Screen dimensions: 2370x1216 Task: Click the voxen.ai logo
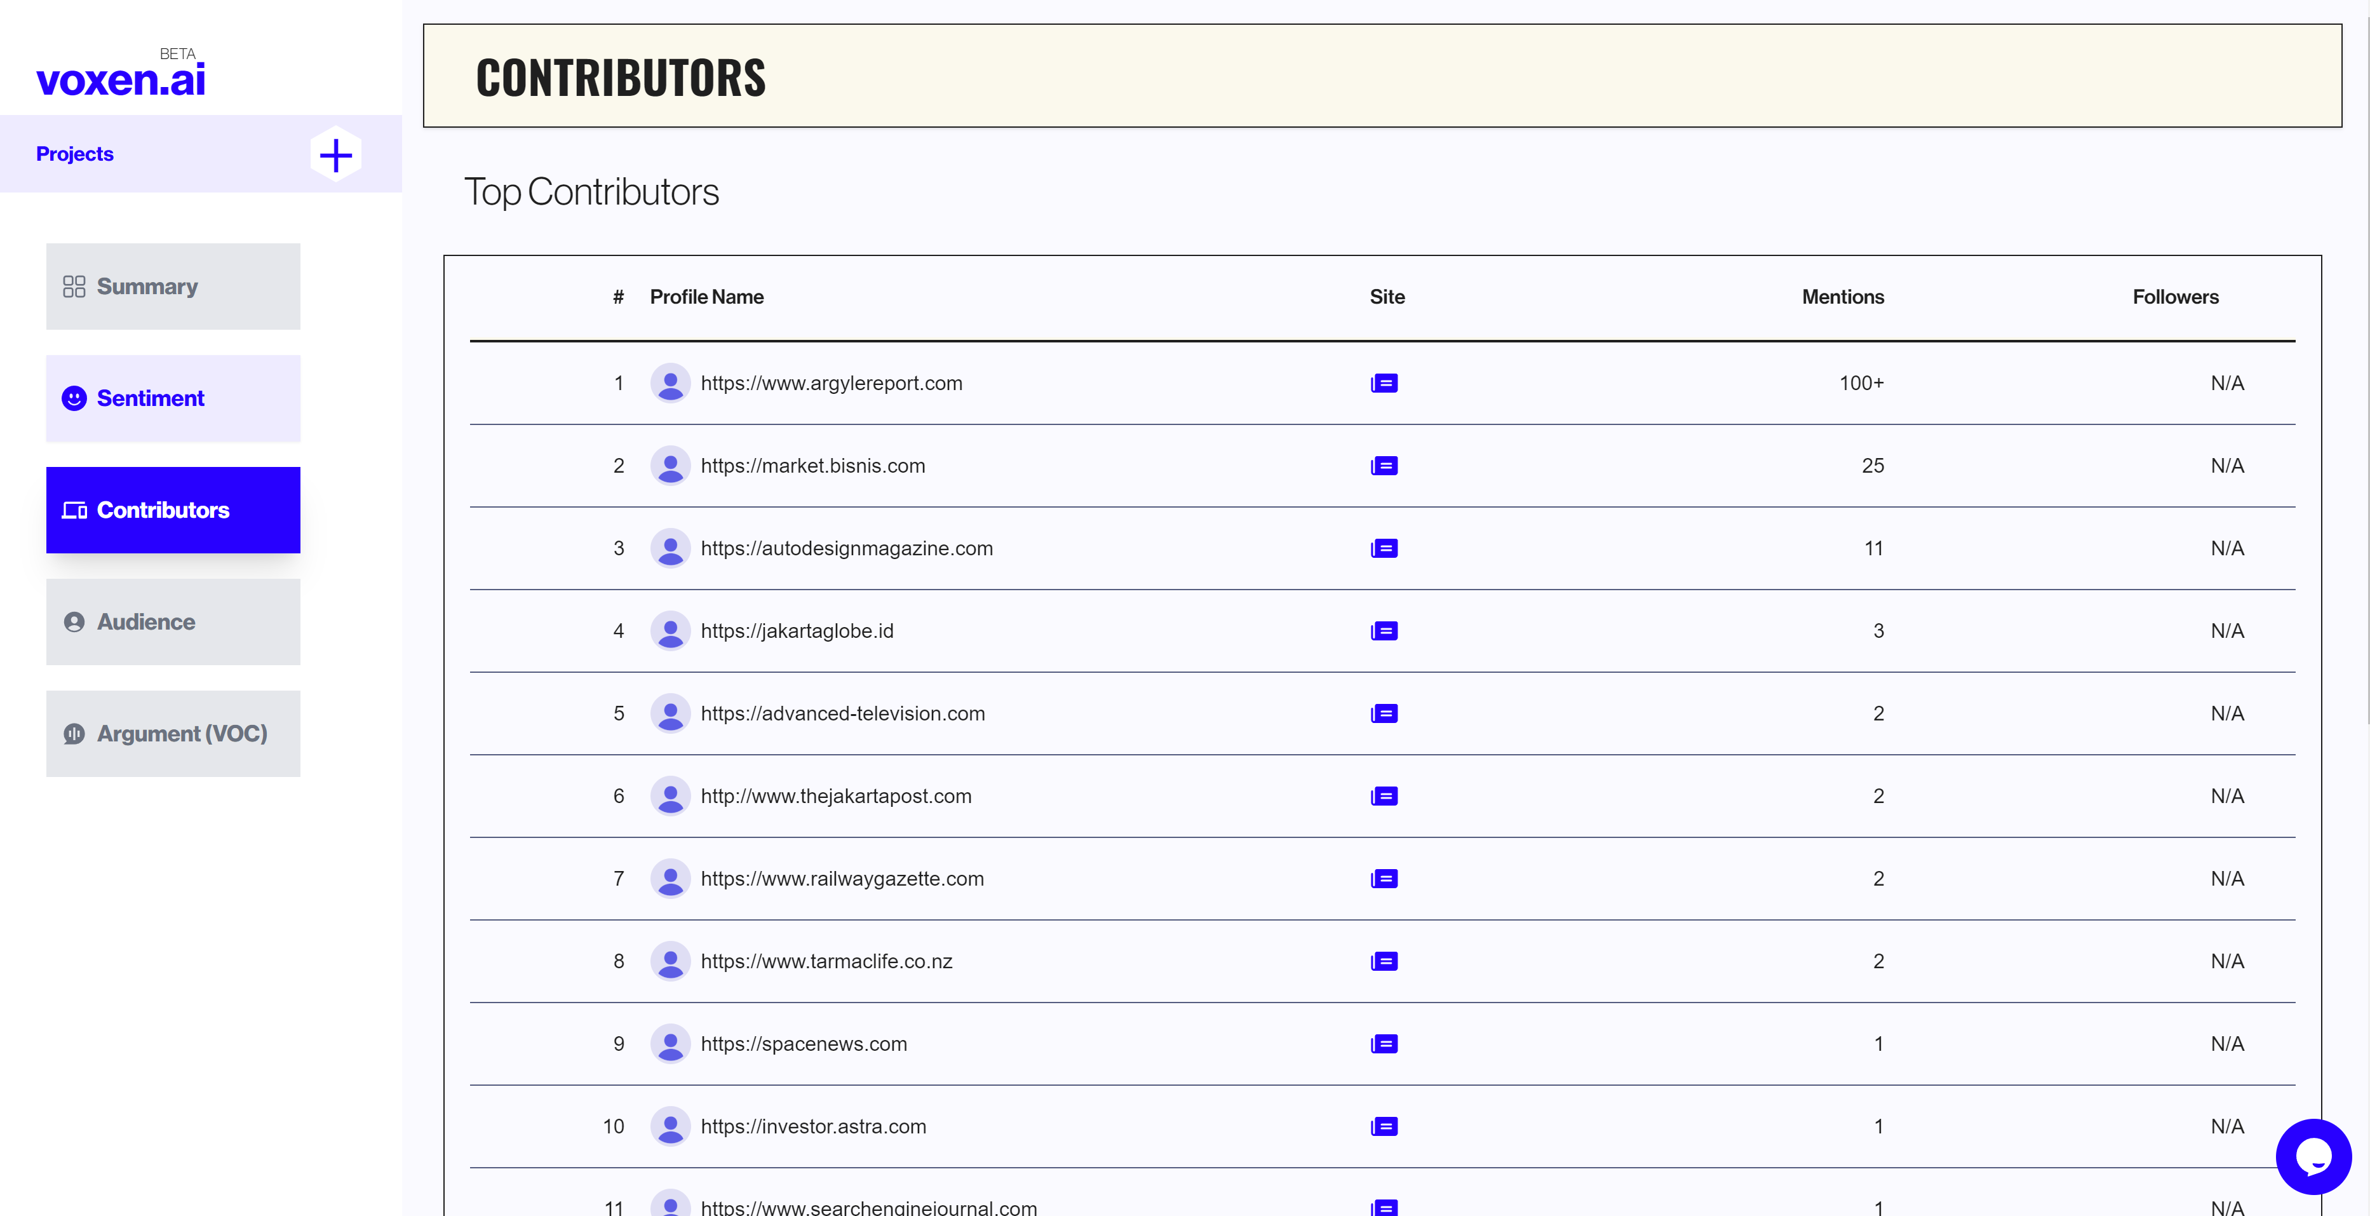click(x=121, y=79)
